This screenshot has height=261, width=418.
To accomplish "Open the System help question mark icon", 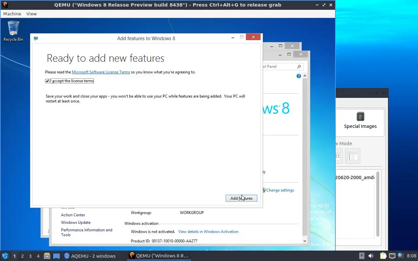I will pyautogui.click(x=298, y=76).
